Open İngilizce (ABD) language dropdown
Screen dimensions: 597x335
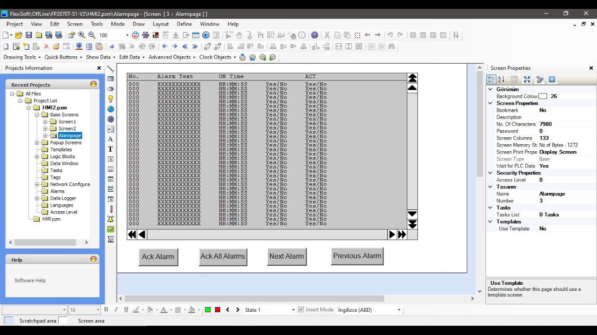pyautogui.click(x=399, y=310)
